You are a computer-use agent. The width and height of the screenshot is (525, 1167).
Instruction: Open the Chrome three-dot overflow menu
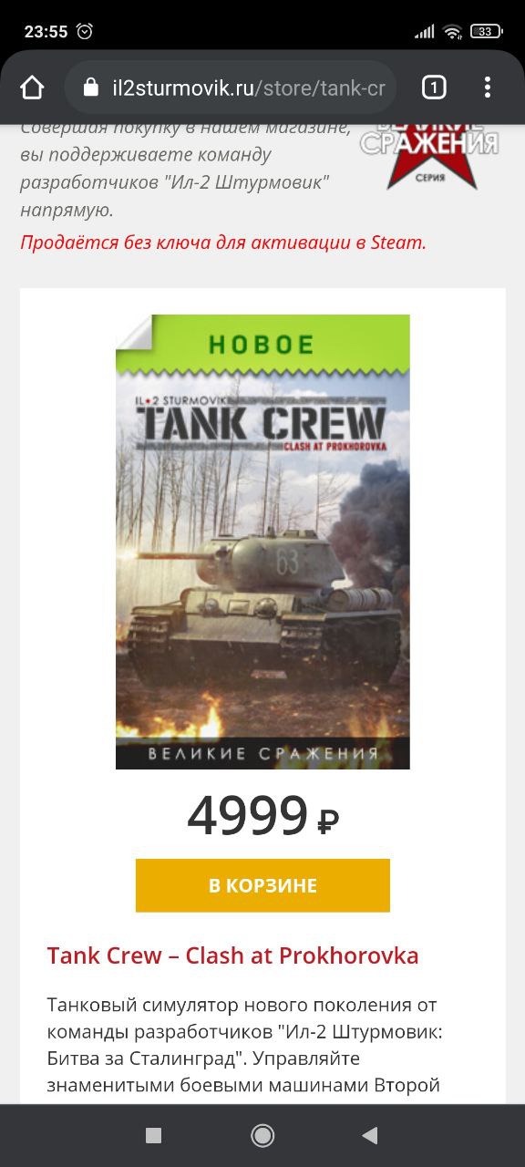[488, 88]
